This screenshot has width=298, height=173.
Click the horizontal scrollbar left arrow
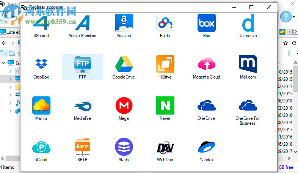pyautogui.click(x=2, y=158)
